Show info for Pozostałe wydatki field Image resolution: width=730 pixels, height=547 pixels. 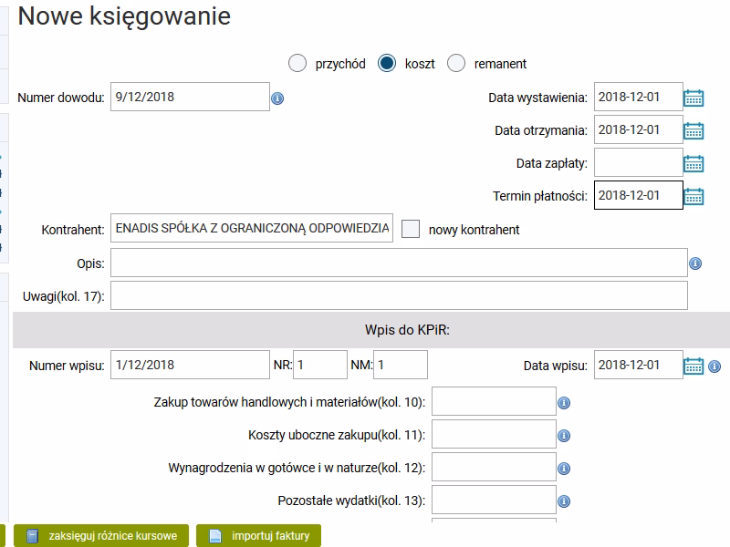(563, 500)
